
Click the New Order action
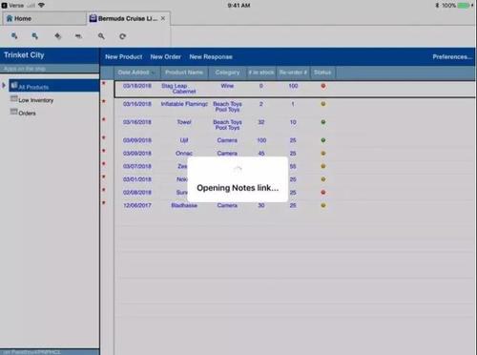[x=166, y=57]
